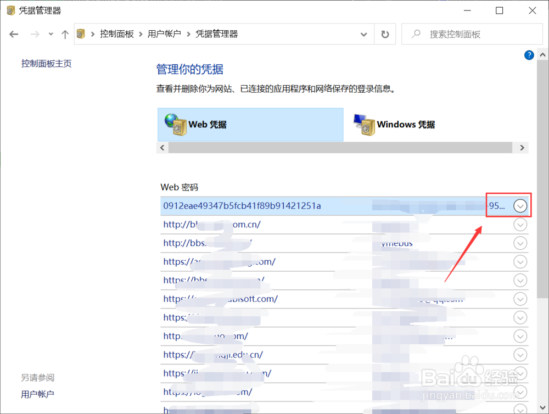Click the back navigation arrow
Viewport: 549px width, 414px height.
tap(13, 33)
